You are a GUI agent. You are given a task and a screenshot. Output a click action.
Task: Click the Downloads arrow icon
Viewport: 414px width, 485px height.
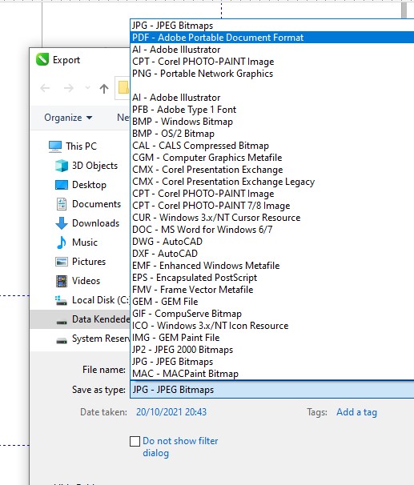[x=62, y=223]
